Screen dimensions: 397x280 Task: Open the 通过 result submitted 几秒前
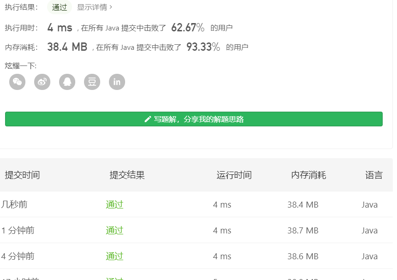(114, 204)
